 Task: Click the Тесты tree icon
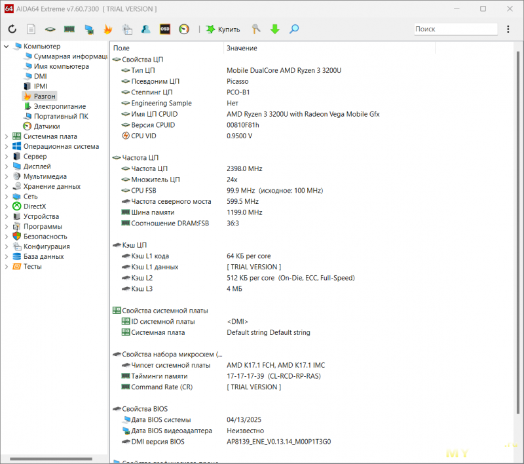click(x=17, y=267)
